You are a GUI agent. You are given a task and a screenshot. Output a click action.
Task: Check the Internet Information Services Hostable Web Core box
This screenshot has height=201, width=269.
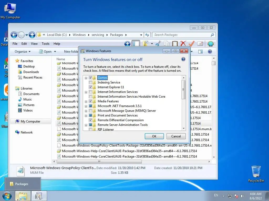point(90,97)
